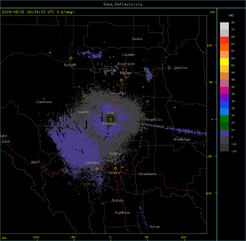Click the Base_Reflectivity title
Screen dimensions: 246x241
[123, 4]
